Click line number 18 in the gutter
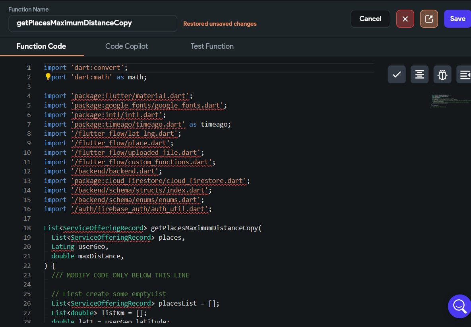The width and height of the screenshot is (471, 327). [x=27, y=228]
